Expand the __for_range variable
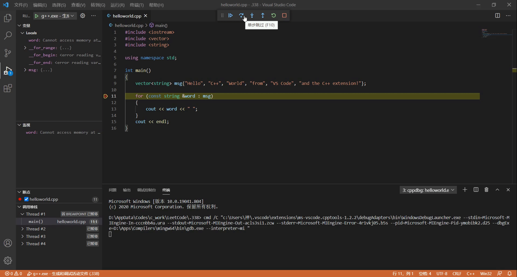517x277 pixels. pos(25,48)
